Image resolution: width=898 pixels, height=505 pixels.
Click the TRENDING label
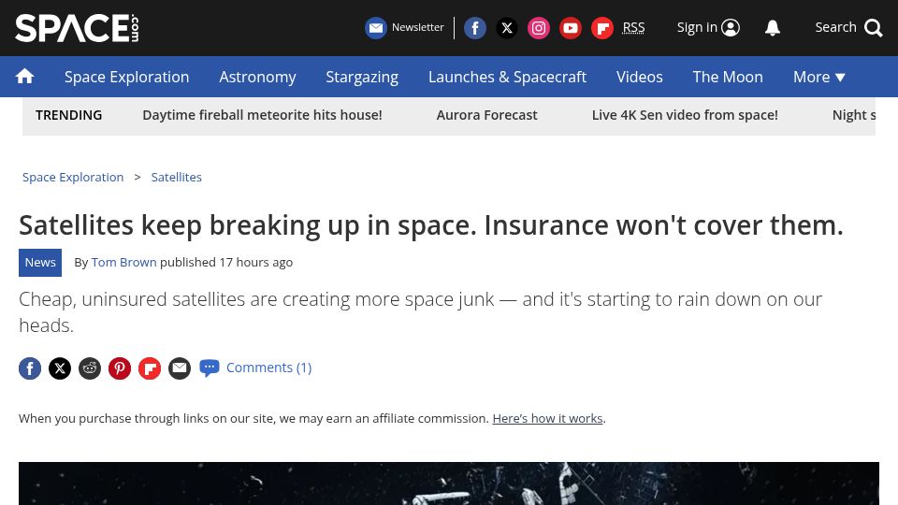point(68,115)
